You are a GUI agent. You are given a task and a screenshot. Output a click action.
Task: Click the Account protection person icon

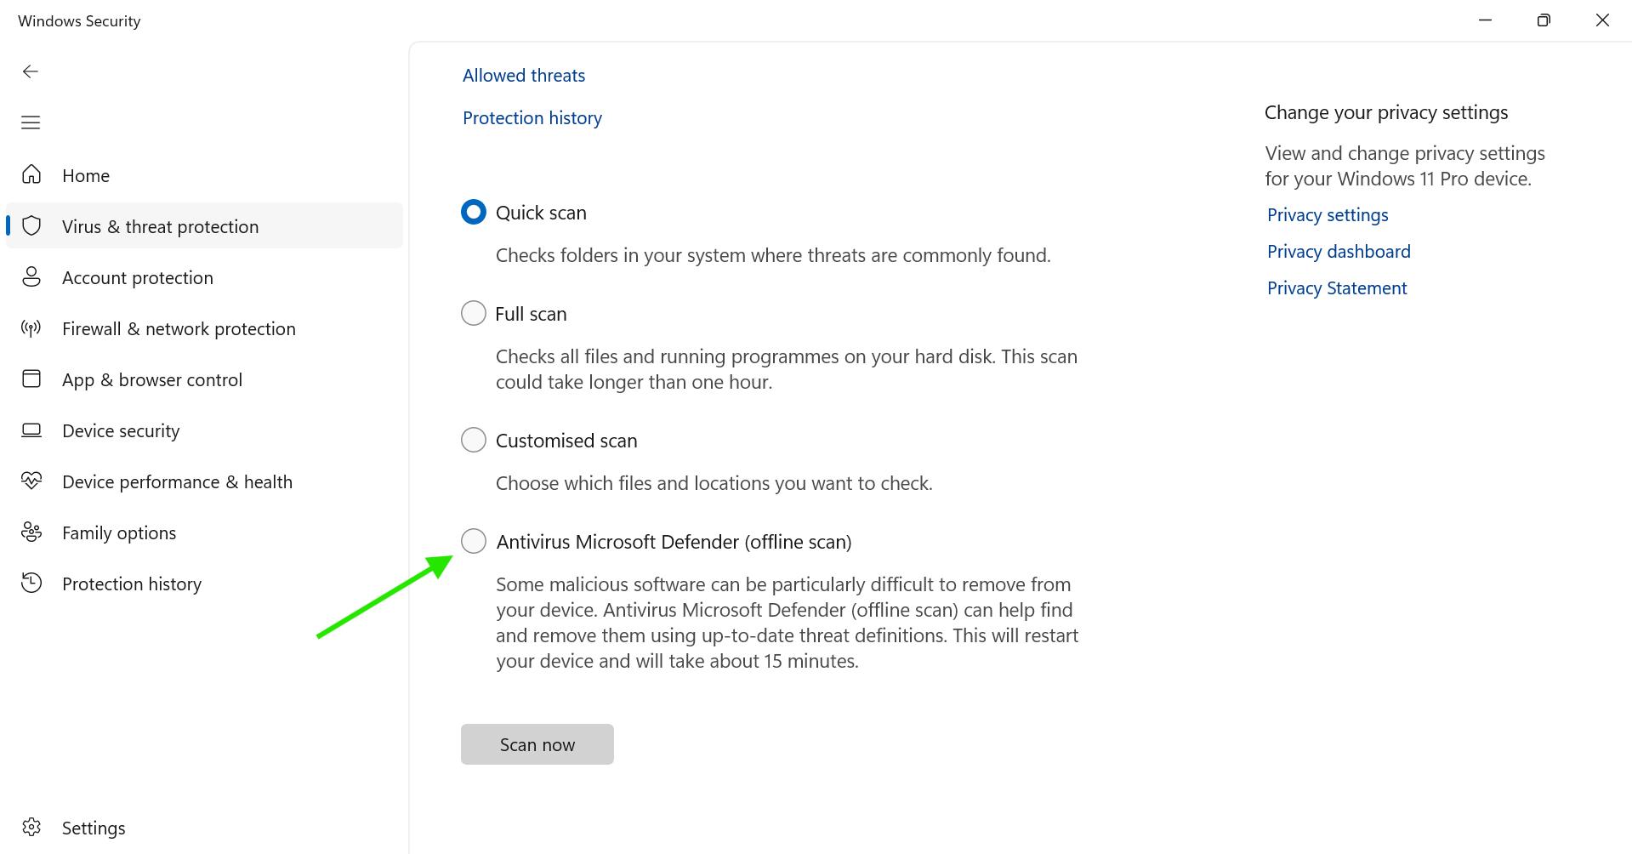point(31,276)
